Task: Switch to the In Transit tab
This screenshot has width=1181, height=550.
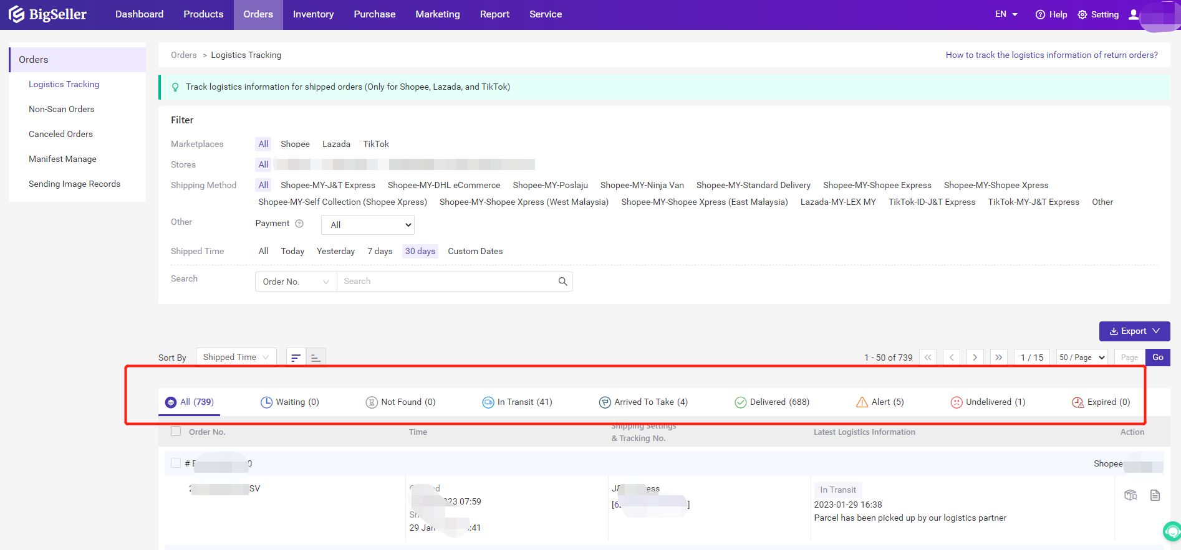Action: 518,402
